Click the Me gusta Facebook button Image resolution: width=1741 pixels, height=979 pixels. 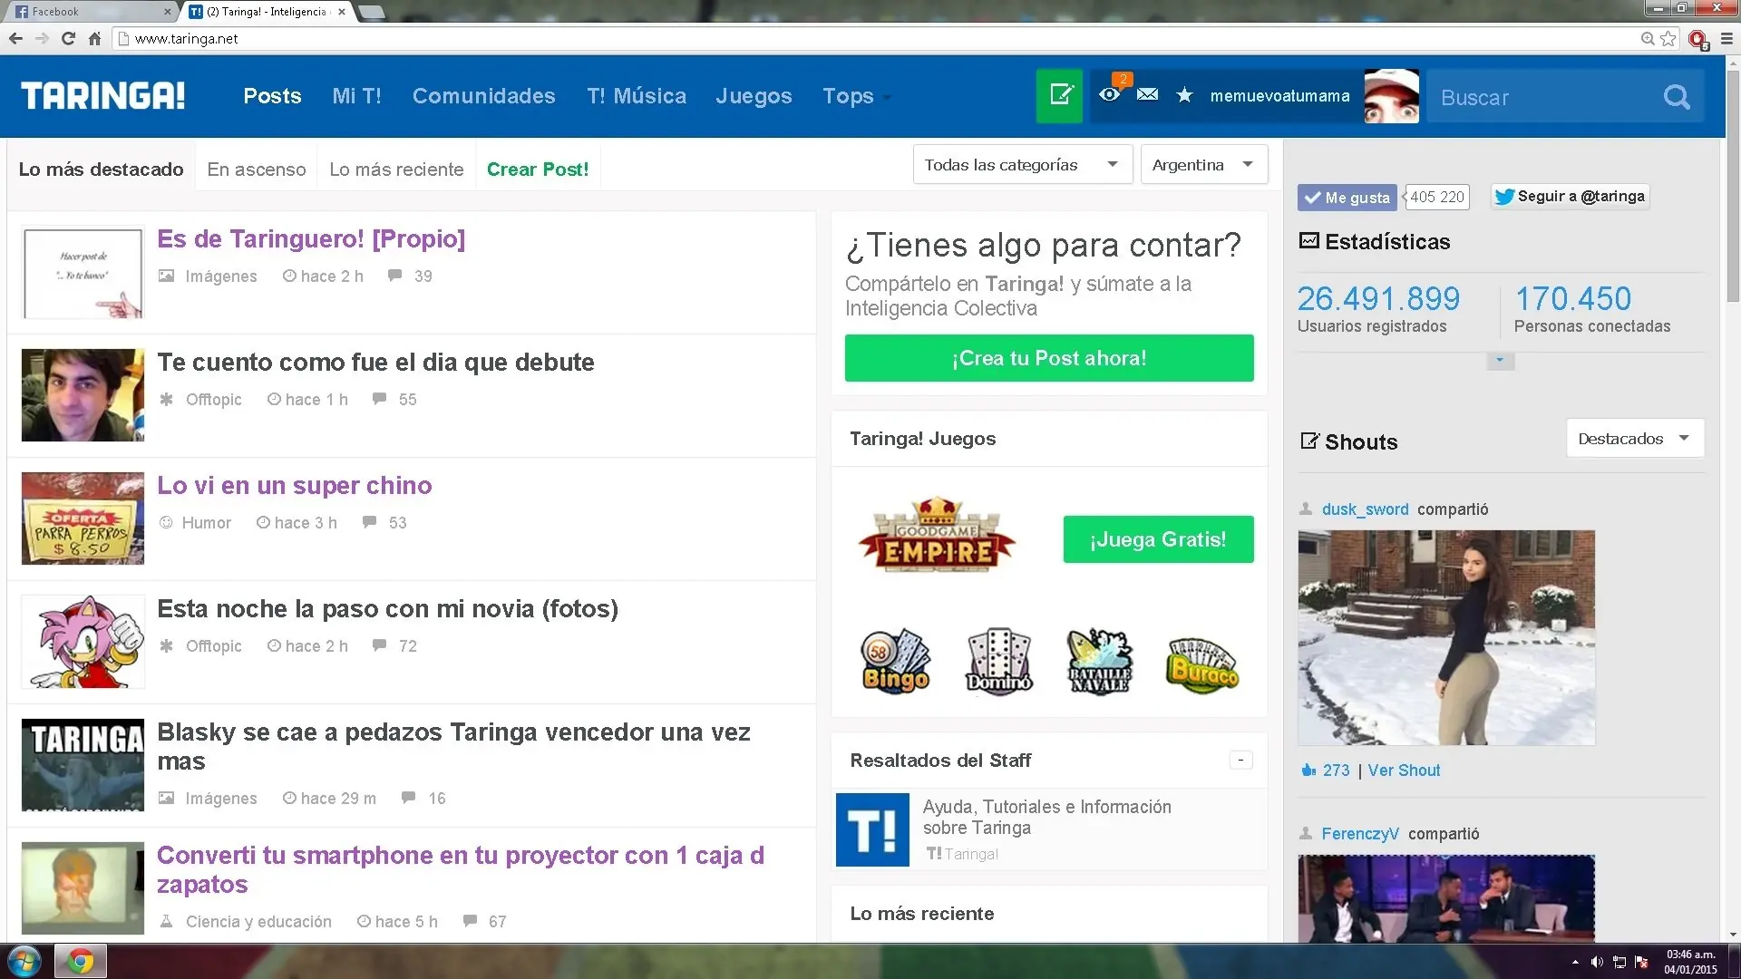(1347, 197)
